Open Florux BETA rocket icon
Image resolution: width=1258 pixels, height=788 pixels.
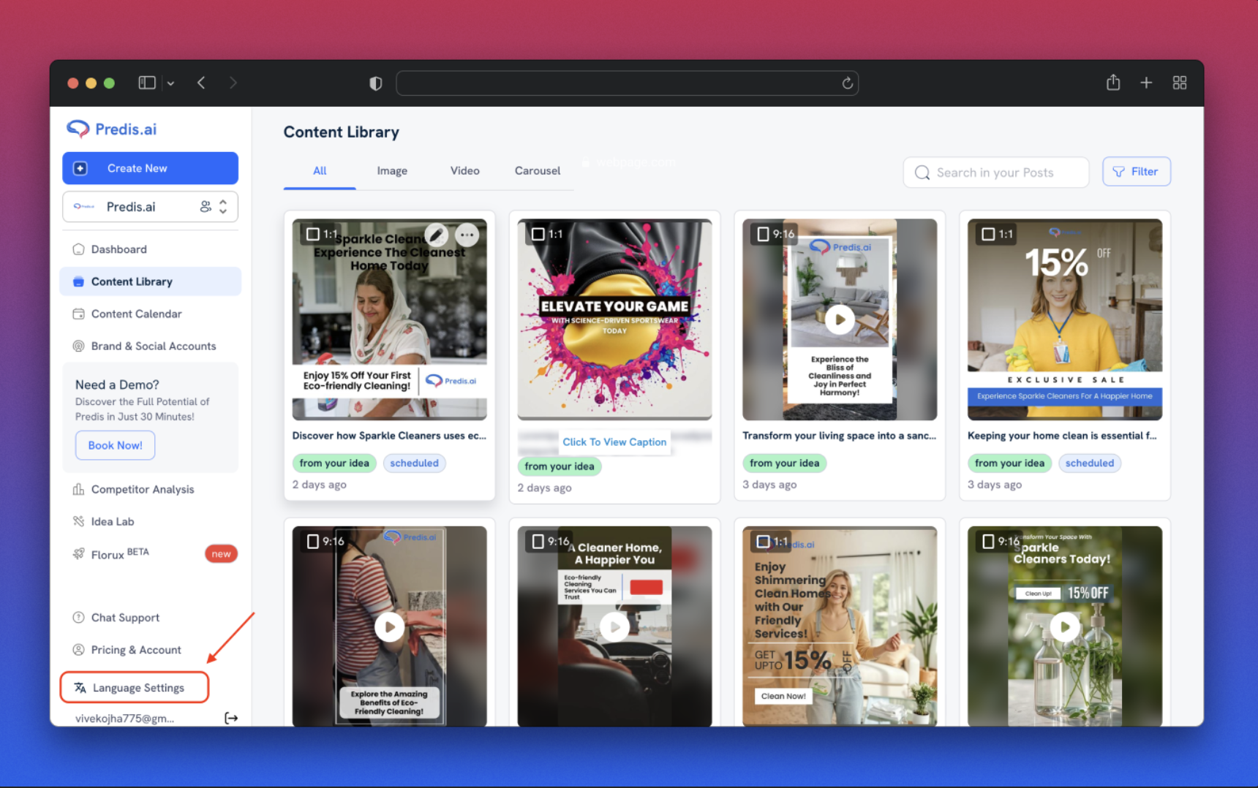(78, 554)
